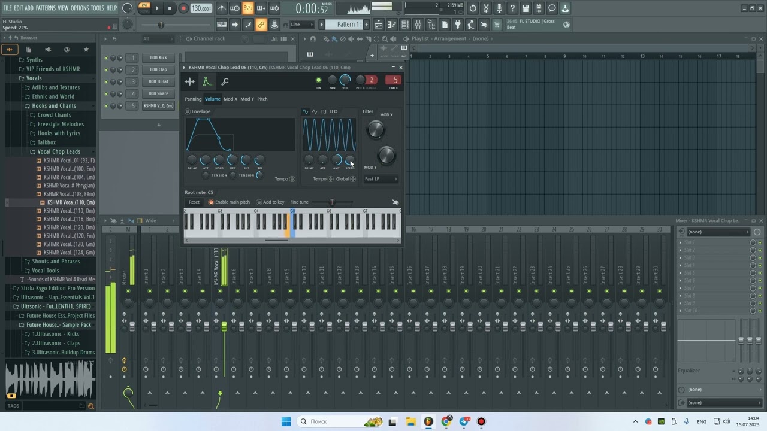Open the PATTERNS menu
Screen dimensions: 767x431
46,8
